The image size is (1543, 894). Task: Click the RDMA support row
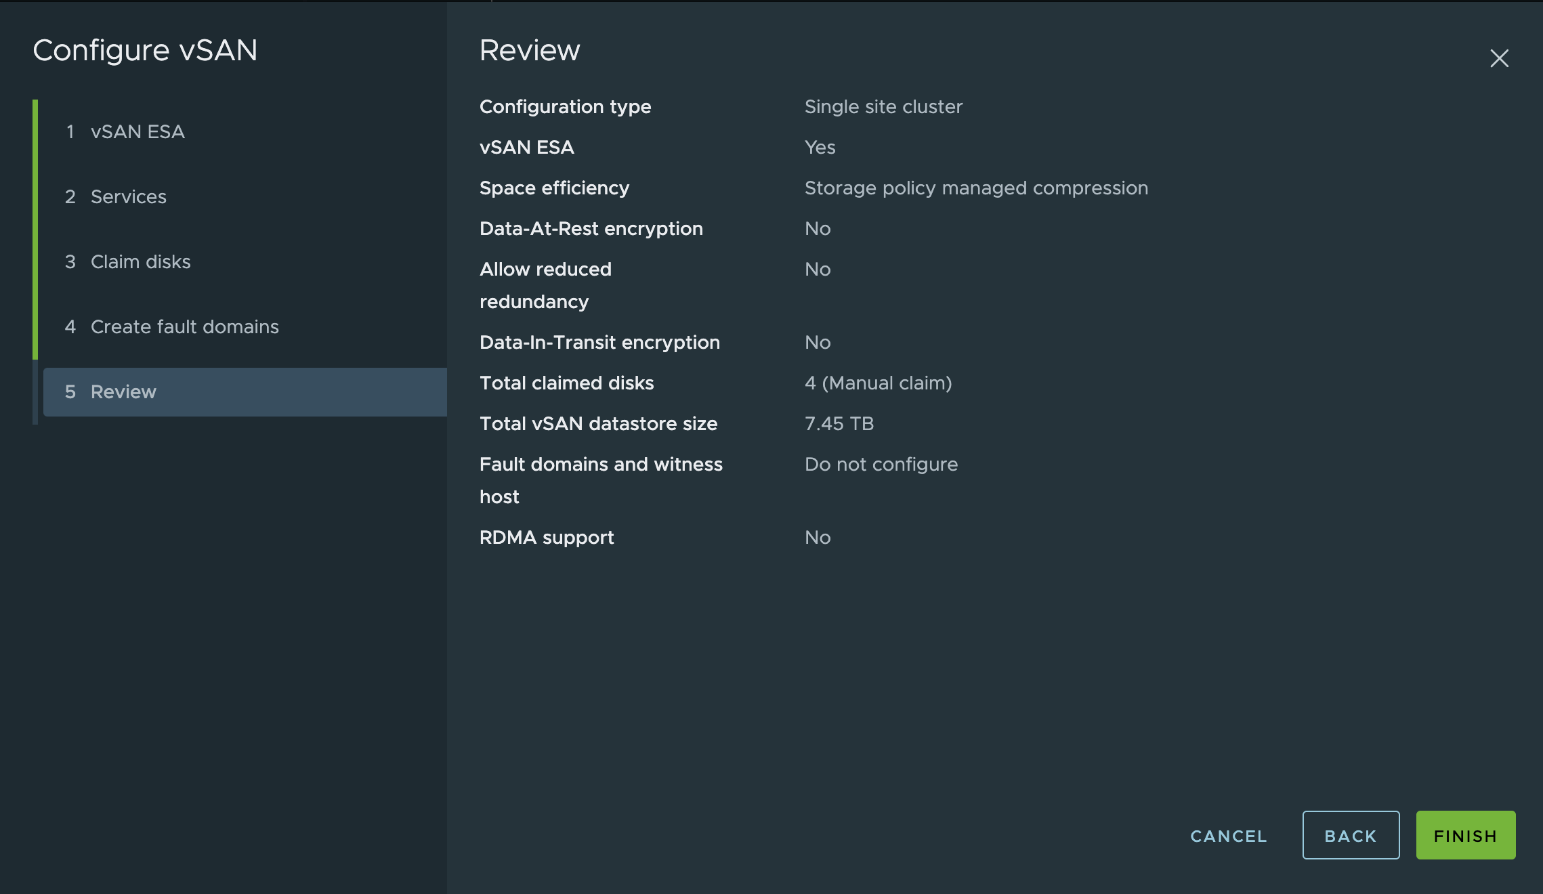click(x=546, y=537)
